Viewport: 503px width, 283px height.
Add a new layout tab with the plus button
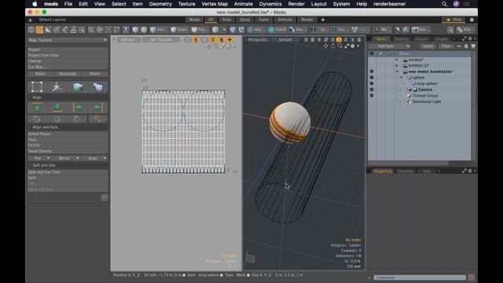tap(323, 20)
